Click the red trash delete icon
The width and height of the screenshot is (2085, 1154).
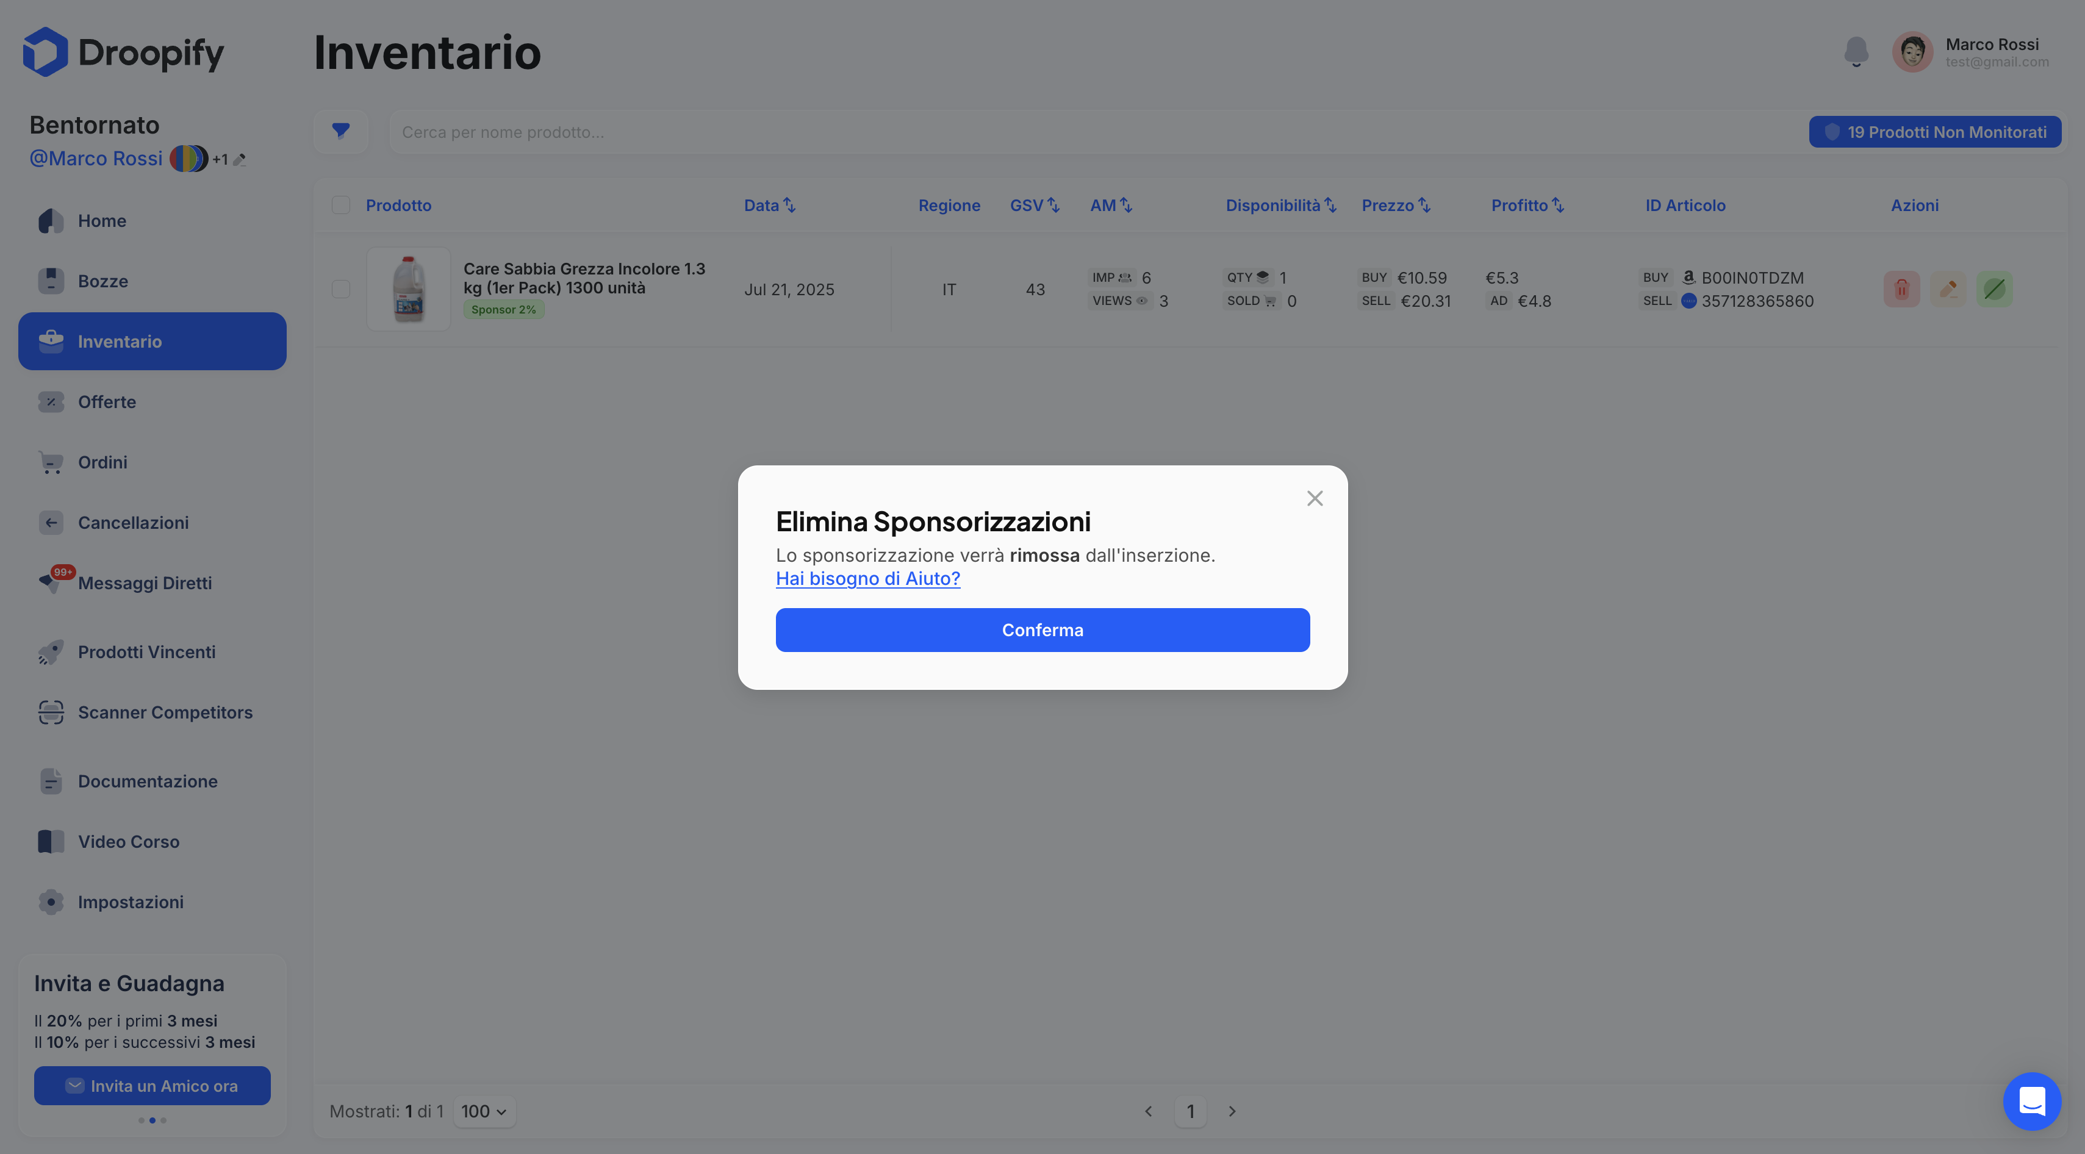click(x=1902, y=289)
